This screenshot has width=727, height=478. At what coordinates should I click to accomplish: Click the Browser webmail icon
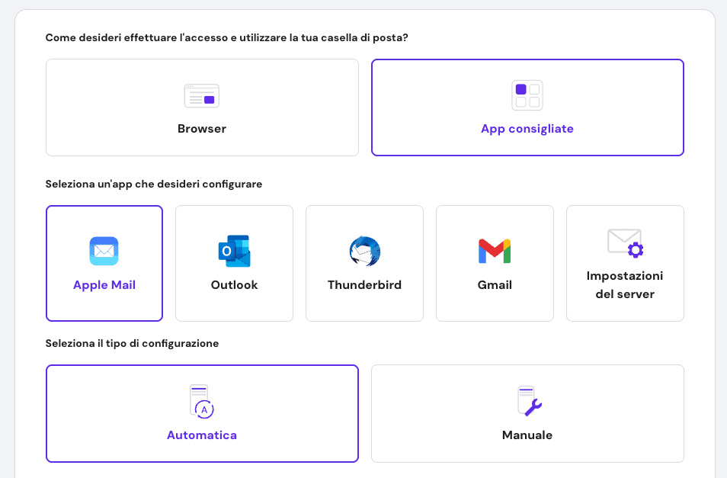click(201, 95)
